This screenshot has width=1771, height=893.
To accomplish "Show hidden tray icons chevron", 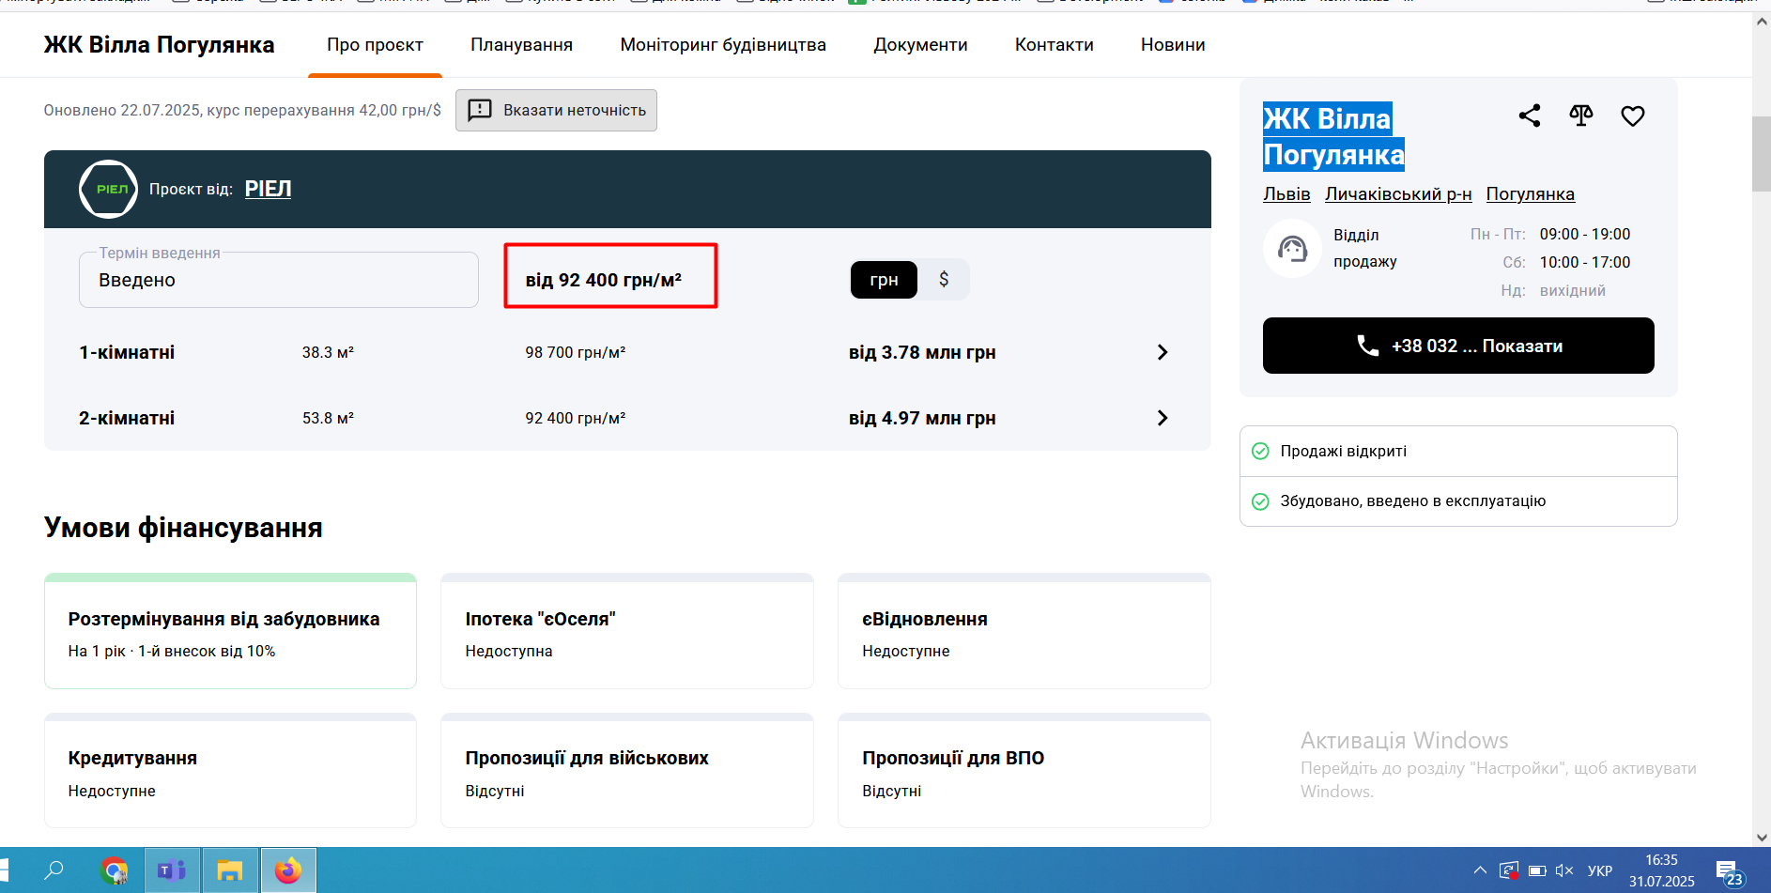I will coord(1480,870).
